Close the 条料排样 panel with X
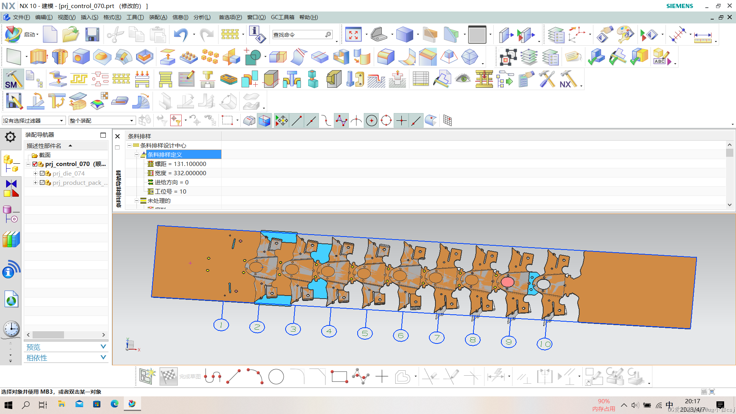 (118, 136)
